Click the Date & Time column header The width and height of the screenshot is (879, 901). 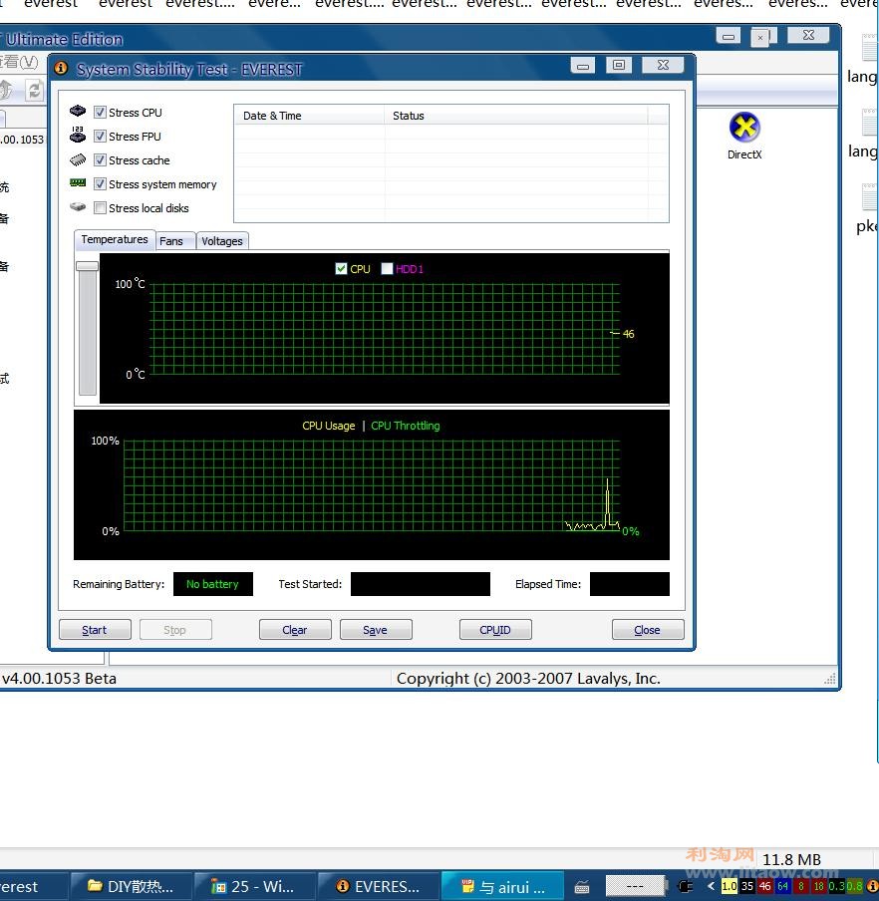(x=309, y=116)
